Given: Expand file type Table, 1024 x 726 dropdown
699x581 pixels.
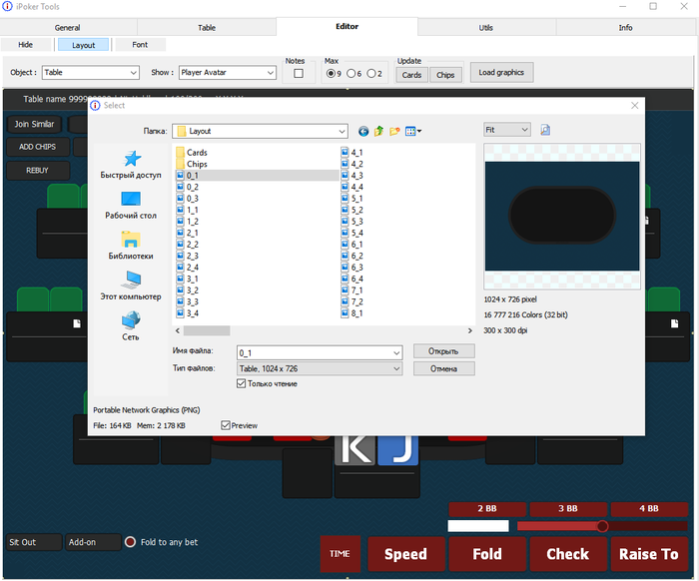Looking at the screenshot, I should click(x=396, y=369).
